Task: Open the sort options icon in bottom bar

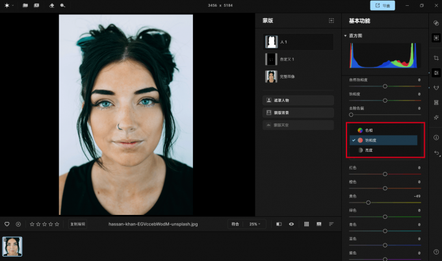Action: 331,224
